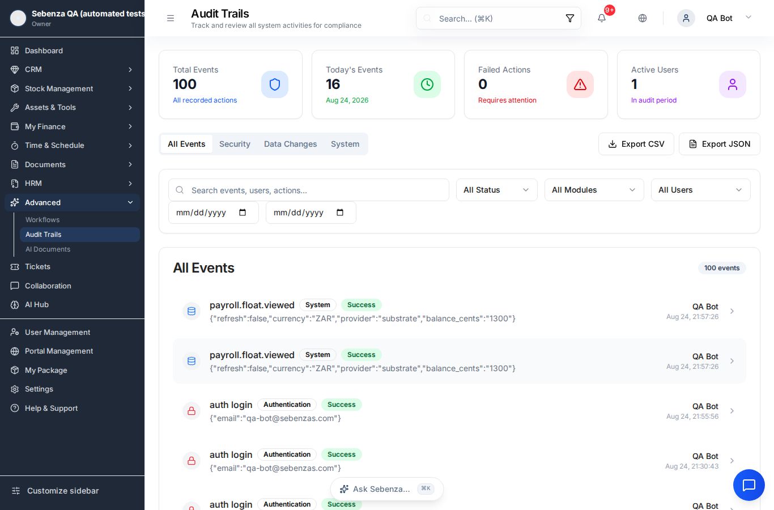Click the Settings gear icon
The width and height of the screenshot is (774, 510).
[15, 389]
